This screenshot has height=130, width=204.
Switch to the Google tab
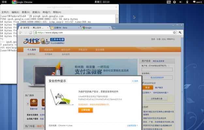pos(96,28)
